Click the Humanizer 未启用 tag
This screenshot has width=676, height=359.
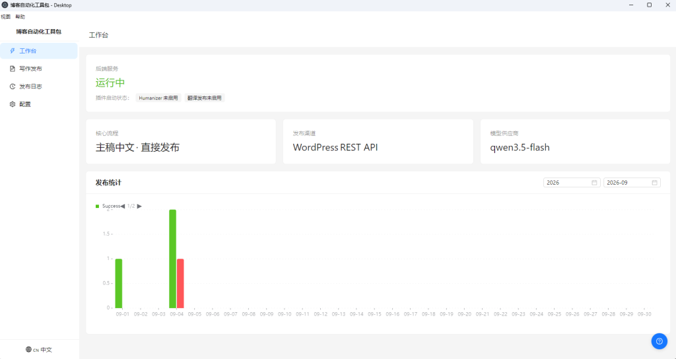[158, 98]
